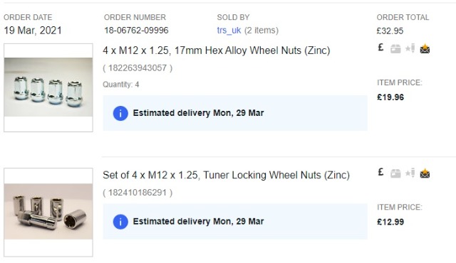
Task: Click the feedback received envelope icon for Hex Alloy Nuts
Action: click(x=425, y=49)
